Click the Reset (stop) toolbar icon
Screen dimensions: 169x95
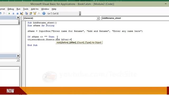point(17,13)
